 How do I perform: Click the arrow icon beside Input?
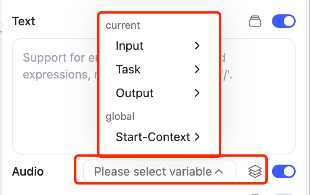[x=197, y=46]
